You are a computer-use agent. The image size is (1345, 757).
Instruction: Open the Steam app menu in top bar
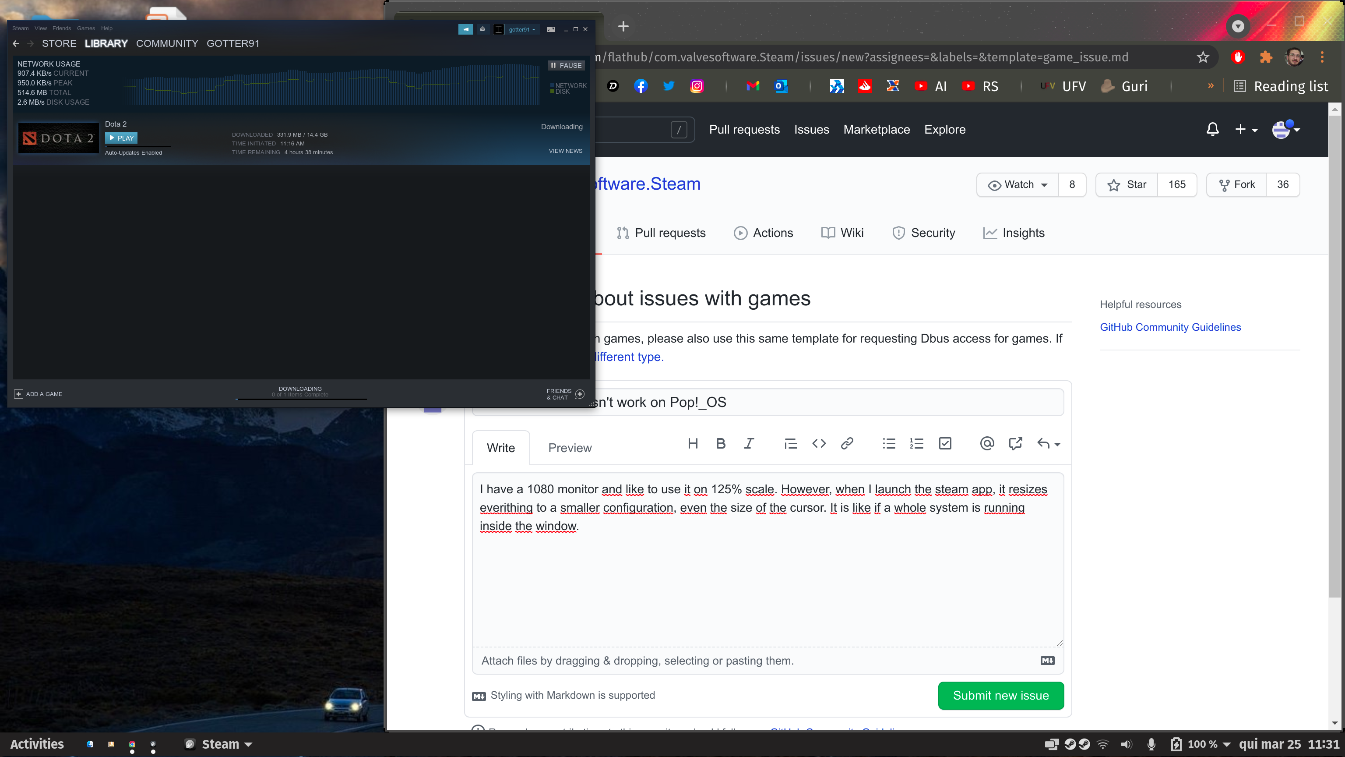tap(219, 744)
